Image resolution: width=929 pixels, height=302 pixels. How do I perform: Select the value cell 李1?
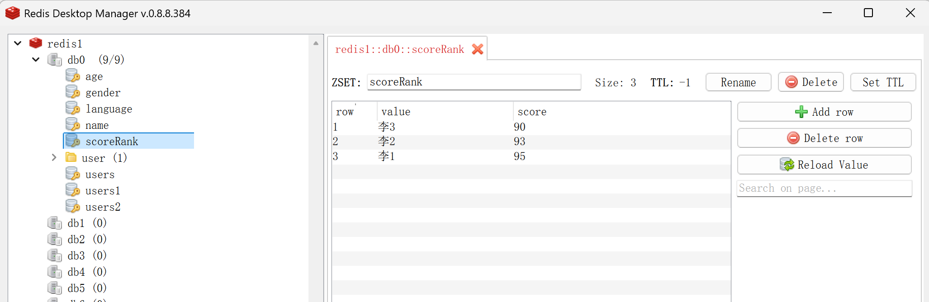pos(387,156)
